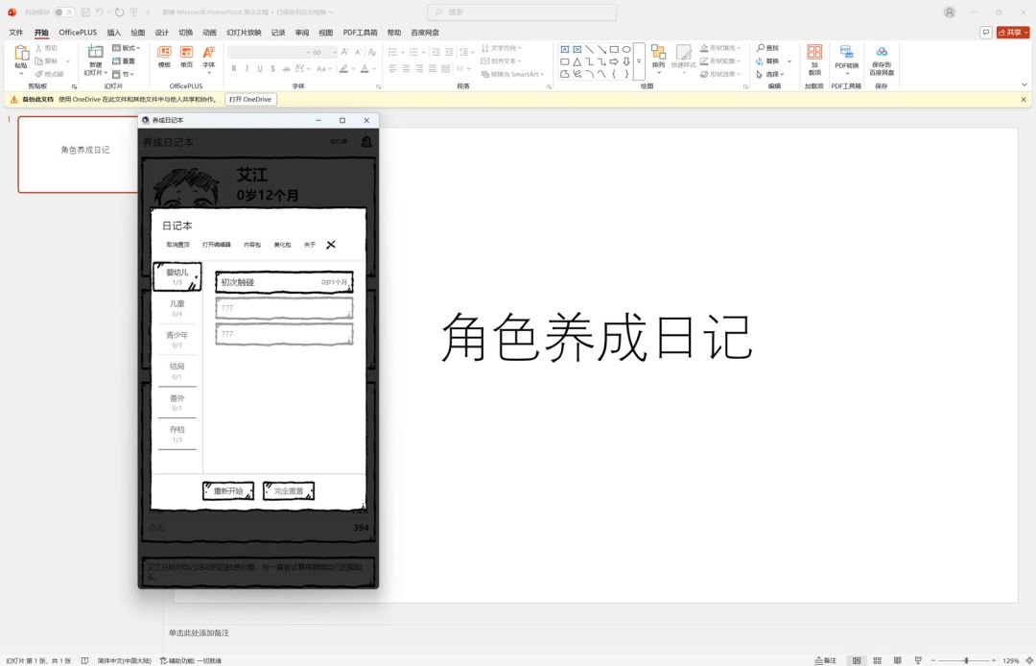Click the Paste icon in PowerPoint ribbon
Screen dimensions: 1036x666
pyautogui.click(x=20, y=53)
